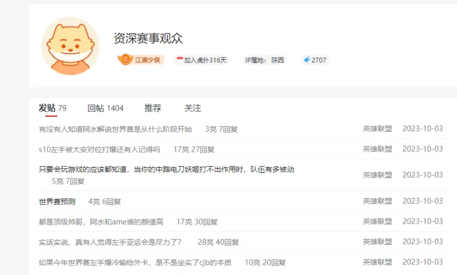This screenshot has width=457, height=275.
Task: Open the 世界赛预测 post
Action: click(57, 201)
